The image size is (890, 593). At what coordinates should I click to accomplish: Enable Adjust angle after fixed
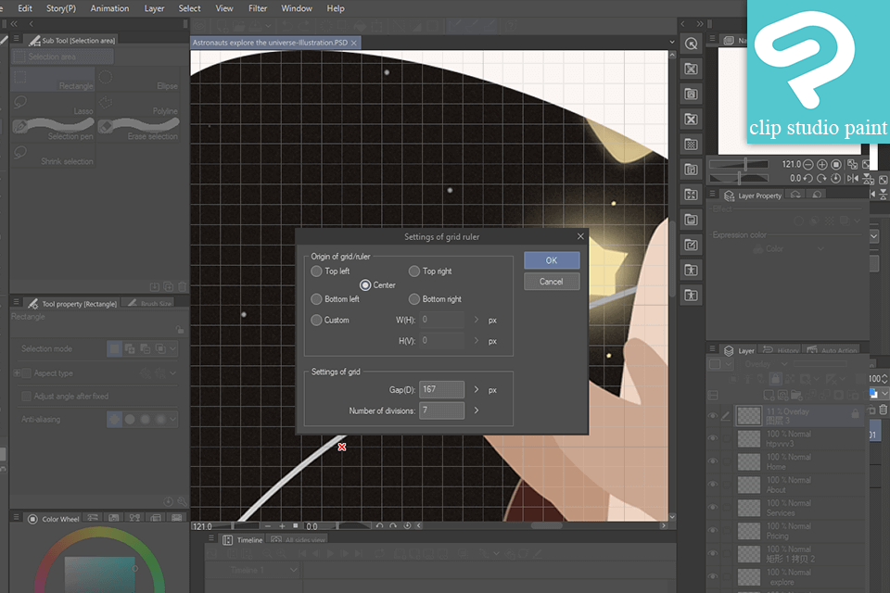click(25, 396)
